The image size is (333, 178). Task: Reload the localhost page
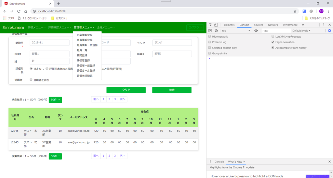pos(19,11)
